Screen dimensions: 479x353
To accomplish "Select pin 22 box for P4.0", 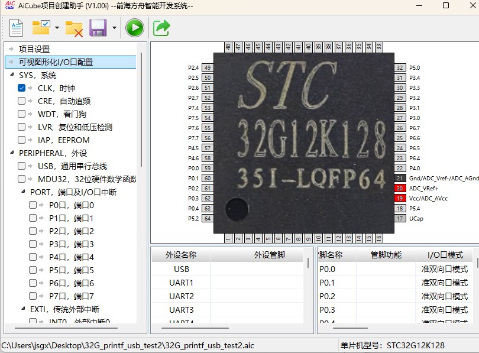I will [400, 169].
